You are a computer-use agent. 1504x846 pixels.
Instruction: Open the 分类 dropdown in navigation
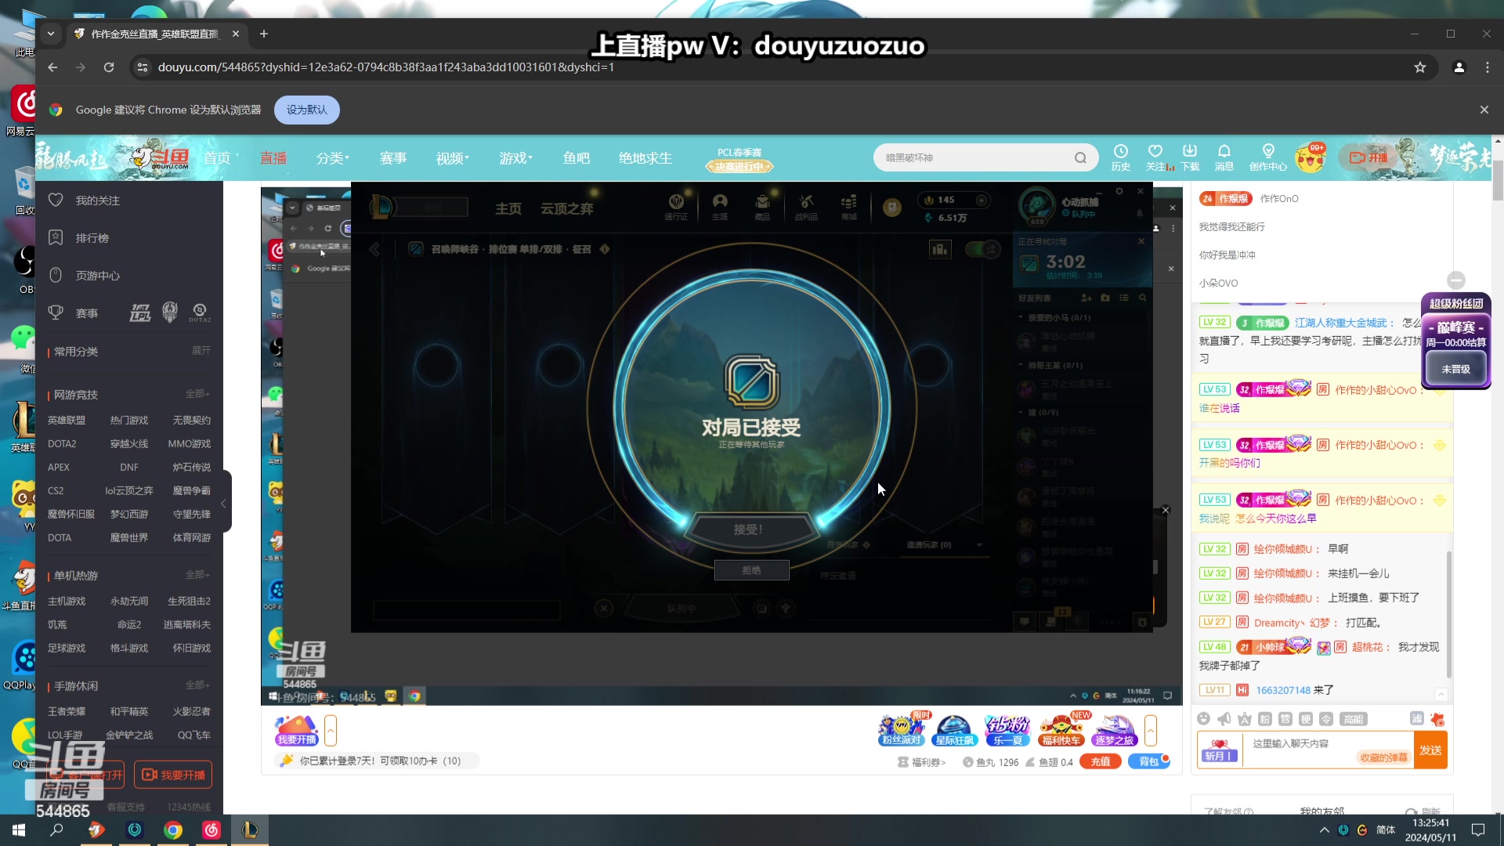pos(332,157)
